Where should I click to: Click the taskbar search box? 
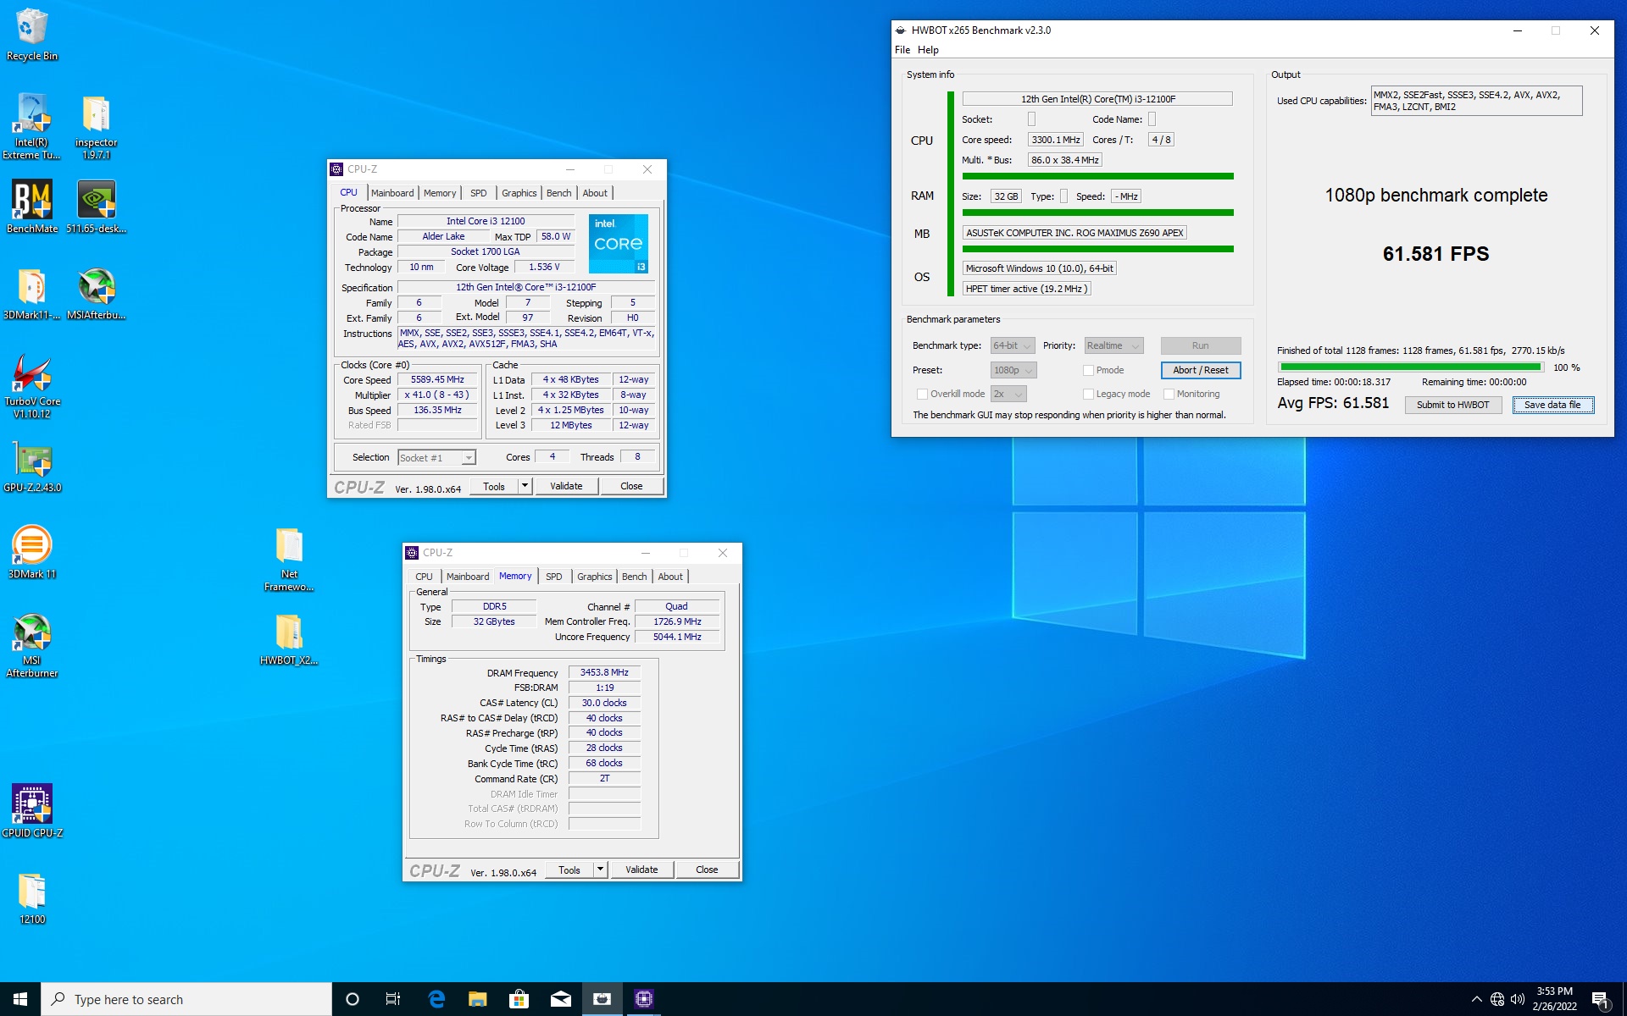pos(186,999)
